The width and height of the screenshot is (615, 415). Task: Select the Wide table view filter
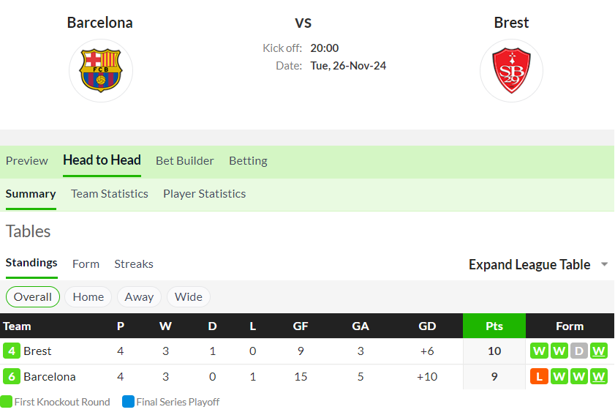[x=189, y=297]
